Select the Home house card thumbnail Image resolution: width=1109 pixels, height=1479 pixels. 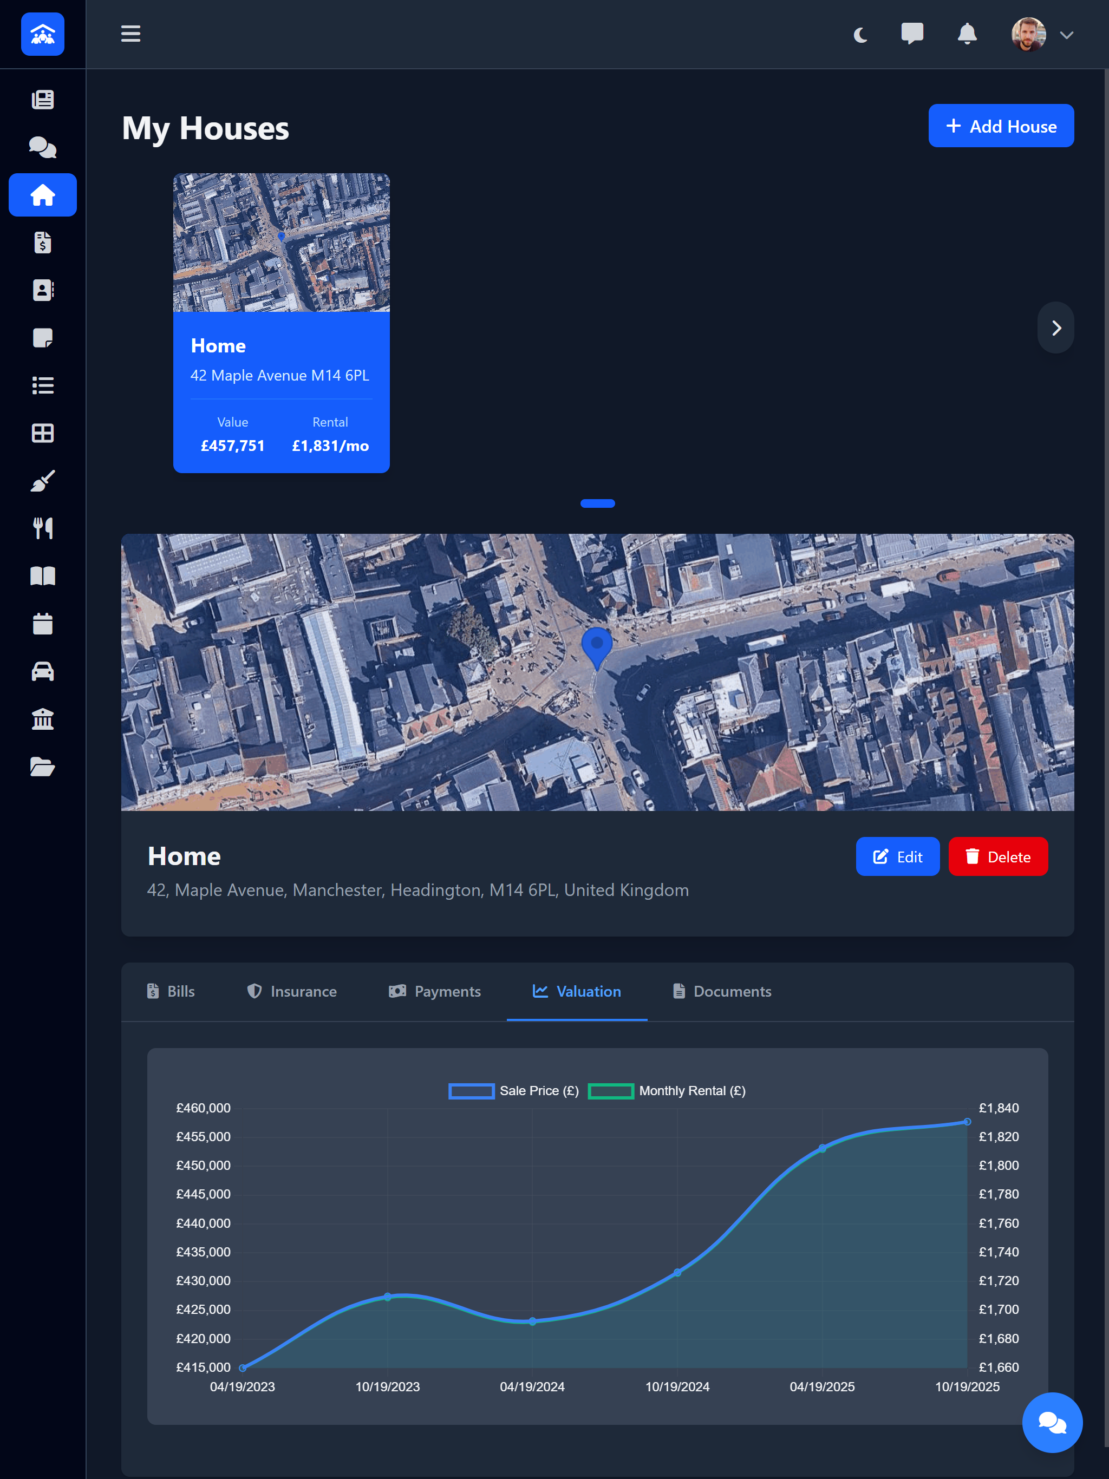(281, 323)
